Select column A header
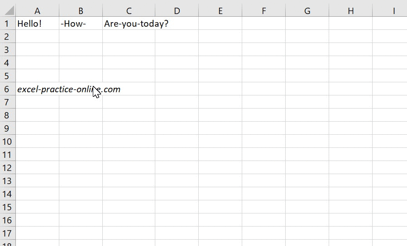 (37, 11)
